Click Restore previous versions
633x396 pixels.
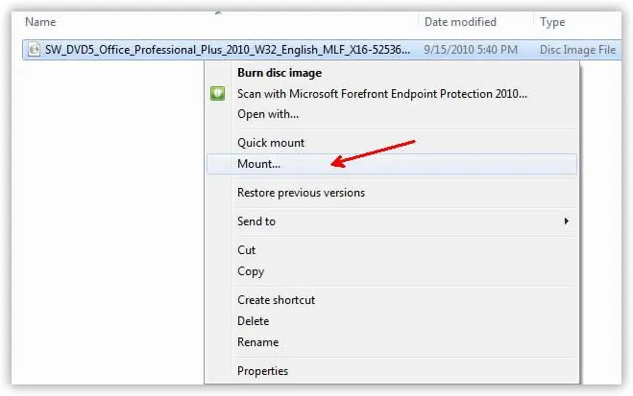point(301,193)
